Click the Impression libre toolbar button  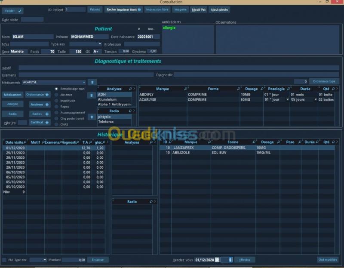coord(157,9)
